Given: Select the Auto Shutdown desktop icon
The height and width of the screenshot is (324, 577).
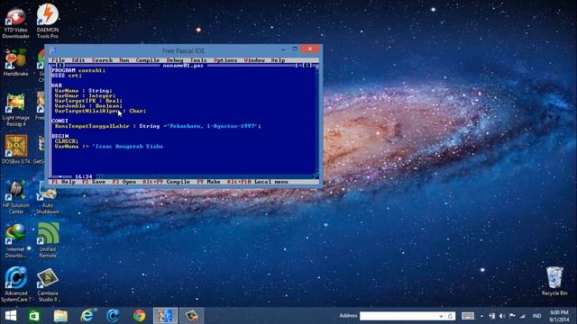Looking at the screenshot, I should (48, 201).
